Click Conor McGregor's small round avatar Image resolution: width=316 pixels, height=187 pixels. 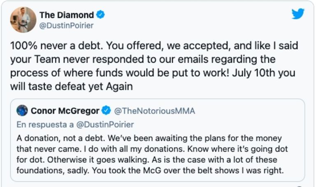(22, 111)
